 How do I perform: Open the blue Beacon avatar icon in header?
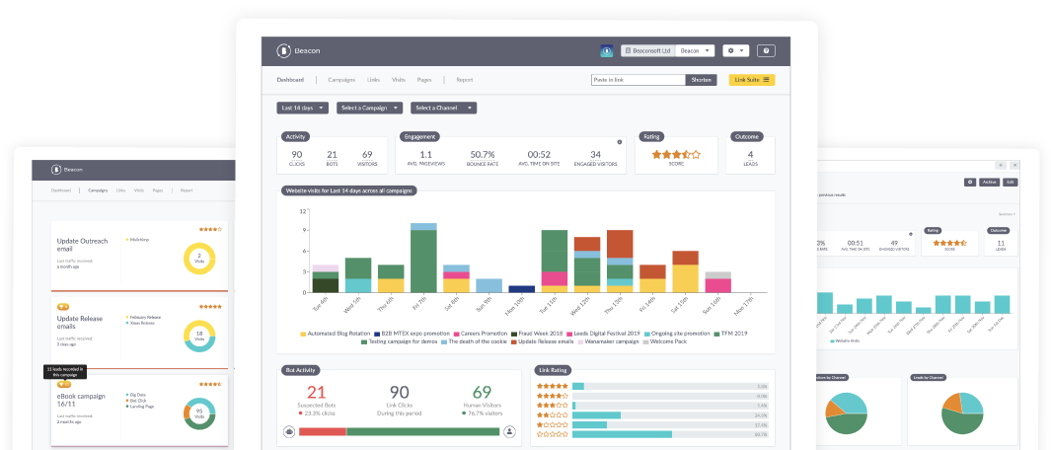click(607, 51)
